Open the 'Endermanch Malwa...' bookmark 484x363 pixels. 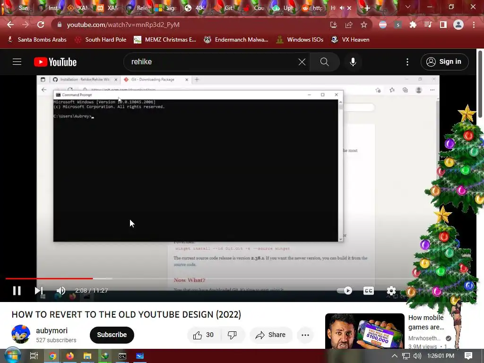coord(236,40)
